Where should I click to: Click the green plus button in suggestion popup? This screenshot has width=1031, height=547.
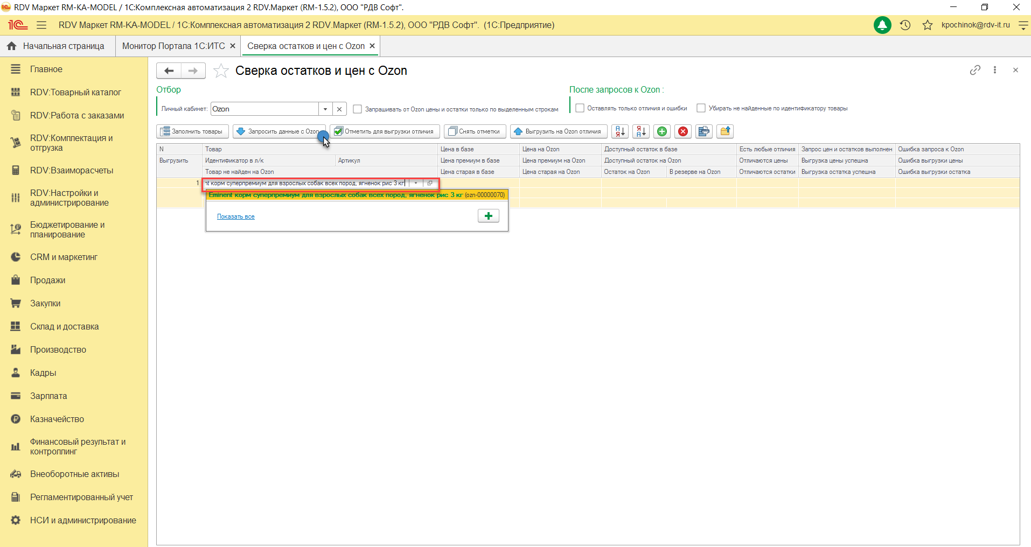pyautogui.click(x=488, y=216)
